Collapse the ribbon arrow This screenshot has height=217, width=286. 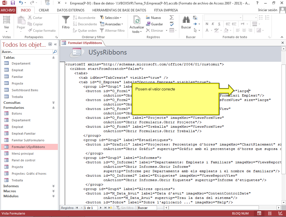point(282,37)
